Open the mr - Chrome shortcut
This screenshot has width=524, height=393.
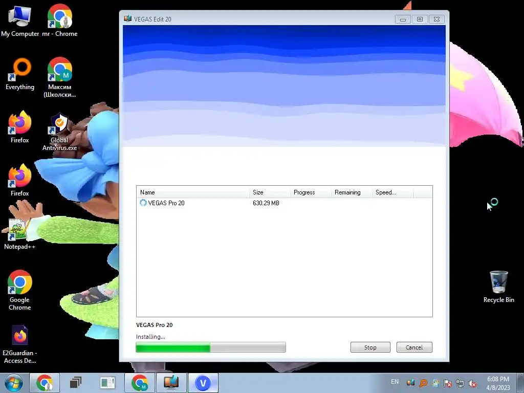pos(59,21)
